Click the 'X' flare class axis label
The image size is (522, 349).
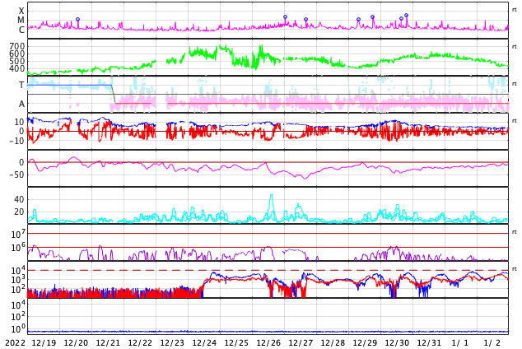[21, 11]
